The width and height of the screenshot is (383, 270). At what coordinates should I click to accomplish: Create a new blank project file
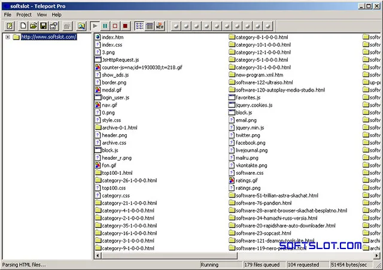coord(23,26)
